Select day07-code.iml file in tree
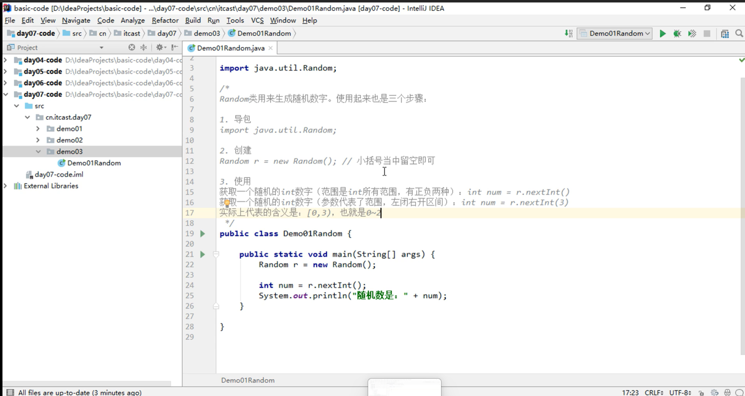The height and width of the screenshot is (396, 745). pyautogui.click(x=55, y=174)
